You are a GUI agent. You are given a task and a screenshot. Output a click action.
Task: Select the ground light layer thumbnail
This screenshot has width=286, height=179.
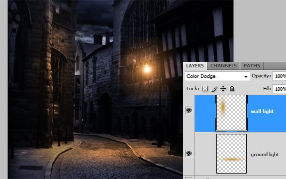231,154
